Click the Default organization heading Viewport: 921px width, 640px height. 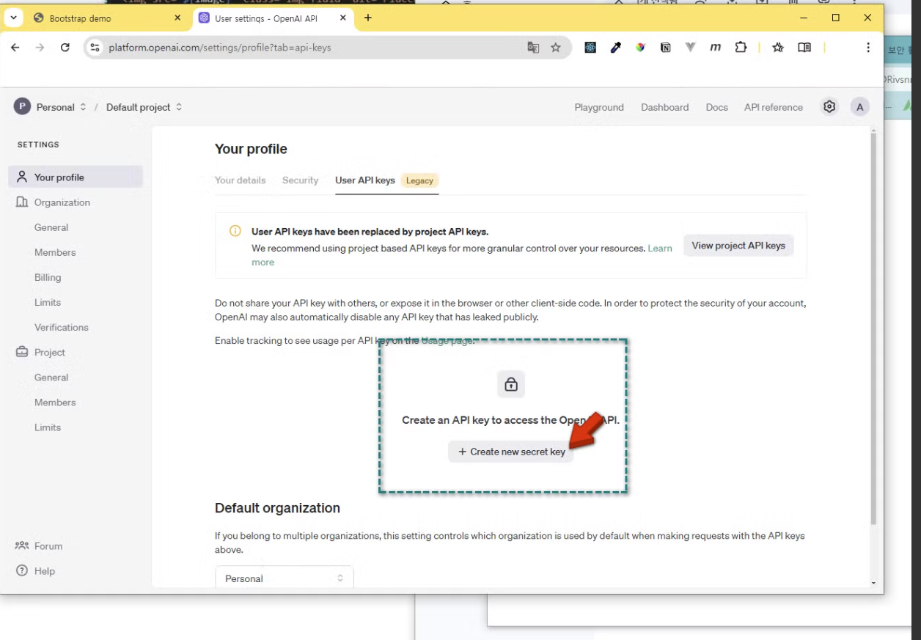[x=277, y=508]
